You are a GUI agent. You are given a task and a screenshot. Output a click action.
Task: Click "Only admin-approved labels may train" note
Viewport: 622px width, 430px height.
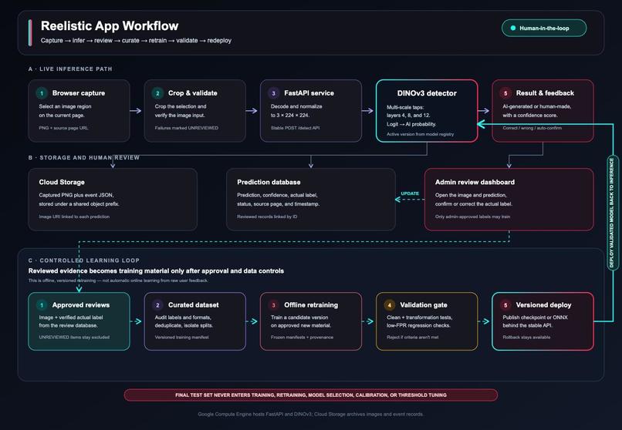click(472, 217)
